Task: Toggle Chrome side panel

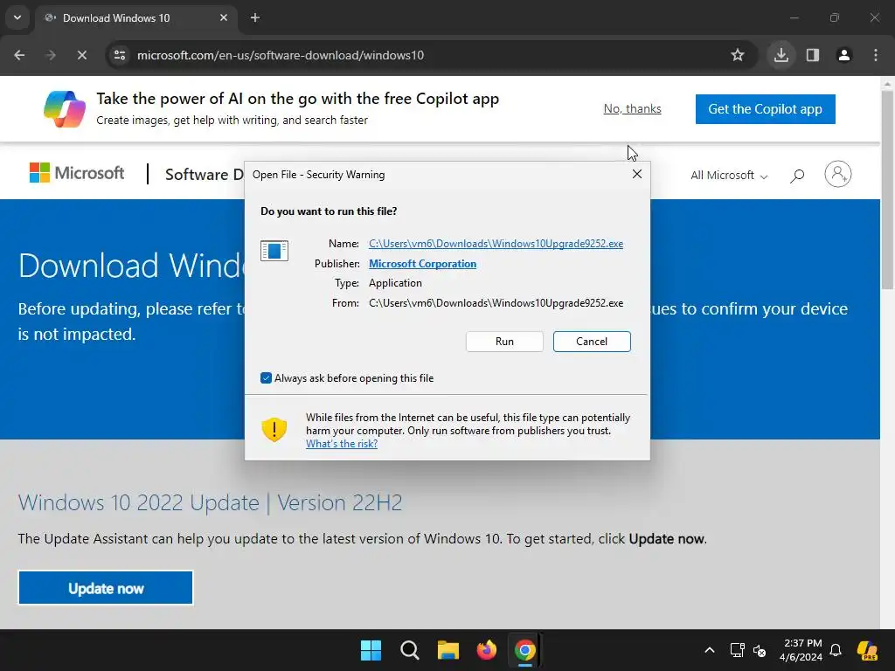Action: click(x=813, y=55)
